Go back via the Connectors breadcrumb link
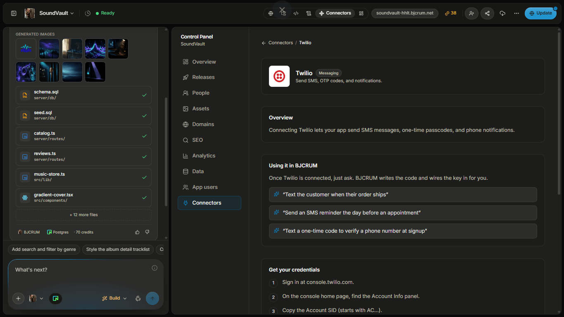 click(281, 43)
